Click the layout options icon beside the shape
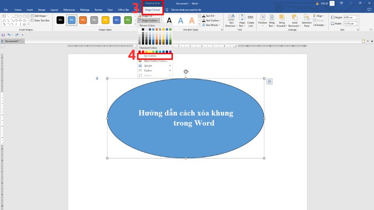 270,82
